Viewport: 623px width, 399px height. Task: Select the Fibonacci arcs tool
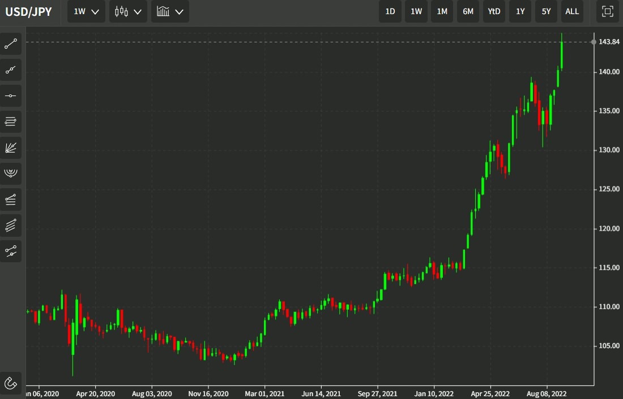(x=11, y=174)
